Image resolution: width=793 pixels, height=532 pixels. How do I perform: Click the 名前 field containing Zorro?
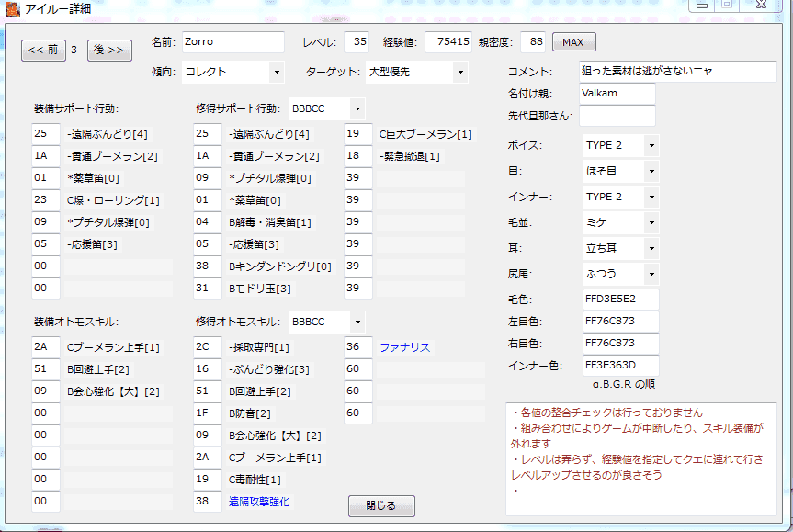click(x=233, y=42)
